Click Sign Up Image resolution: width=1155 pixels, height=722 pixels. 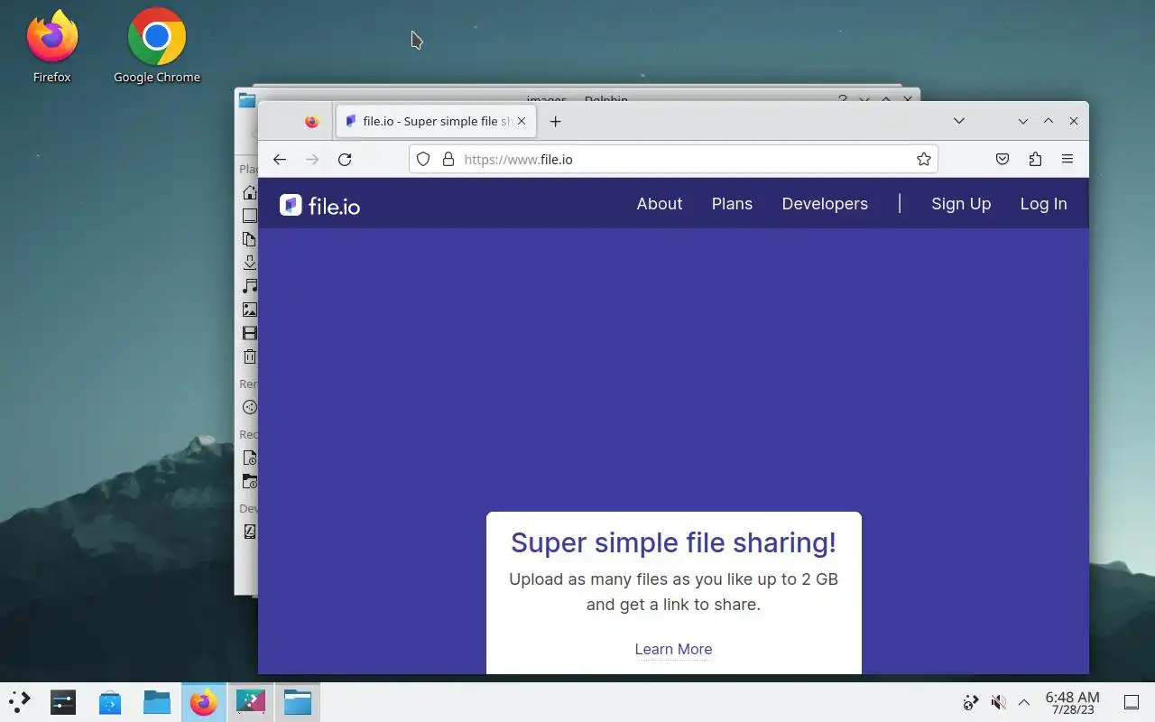point(961,204)
